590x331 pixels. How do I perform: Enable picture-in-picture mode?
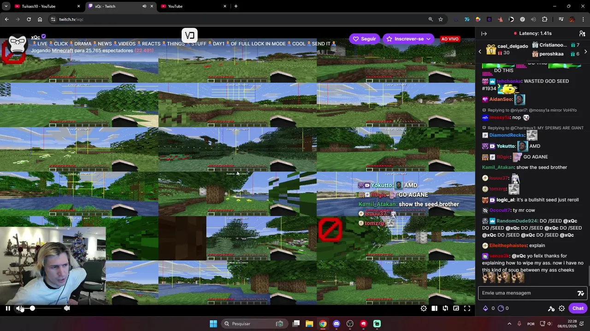(456, 308)
